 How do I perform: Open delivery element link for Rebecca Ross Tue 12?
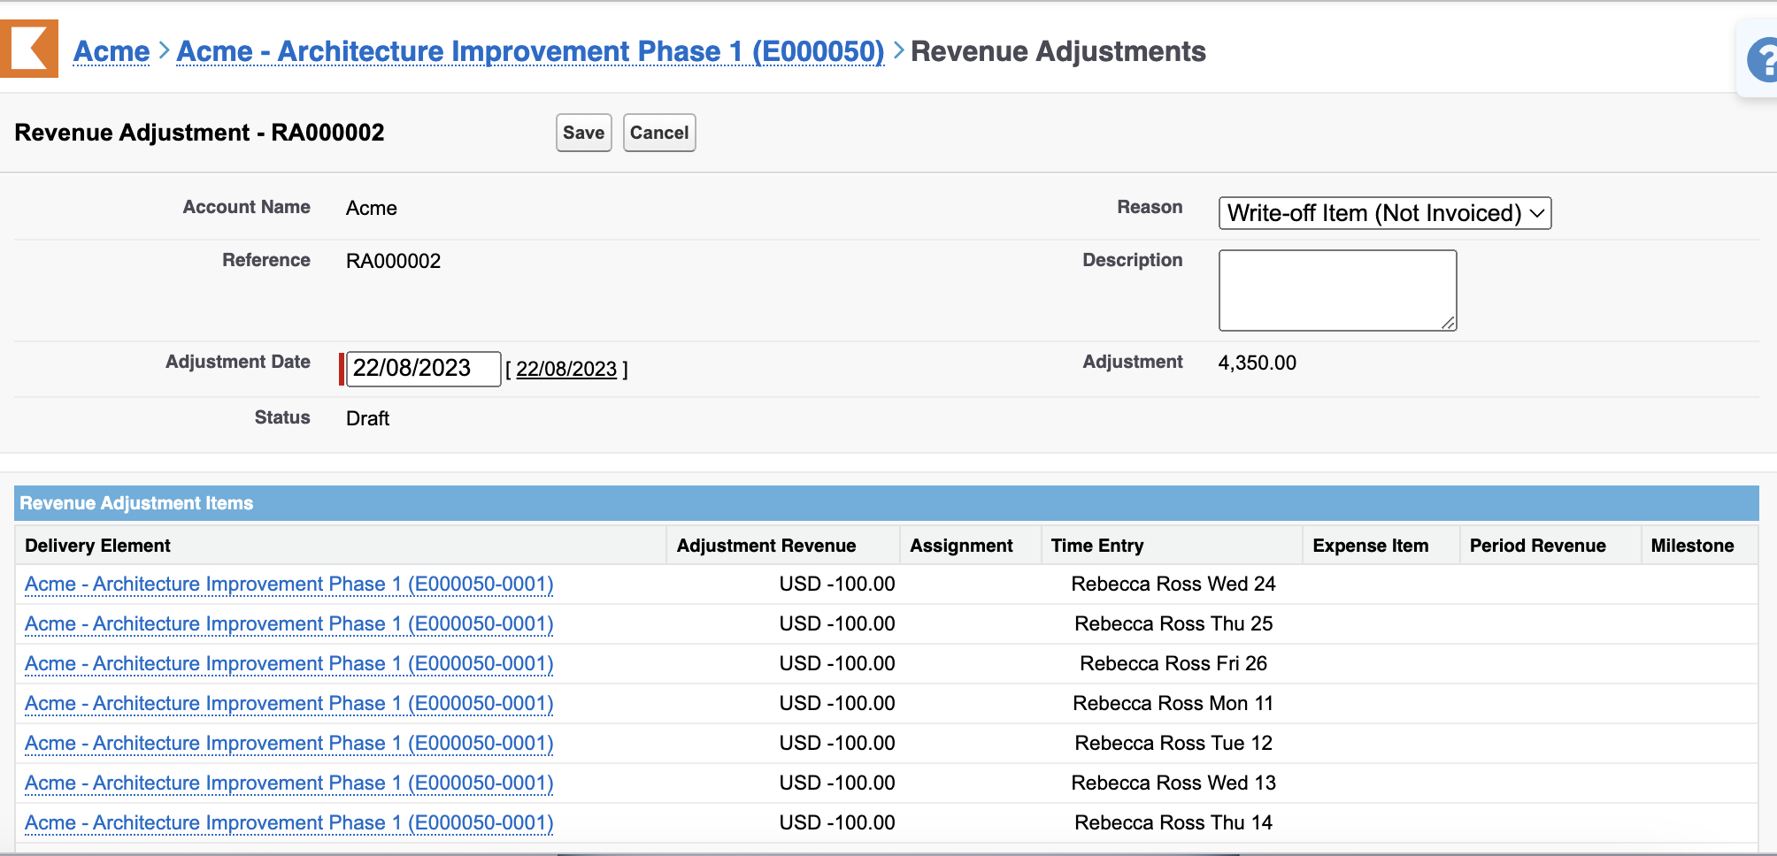[288, 744]
